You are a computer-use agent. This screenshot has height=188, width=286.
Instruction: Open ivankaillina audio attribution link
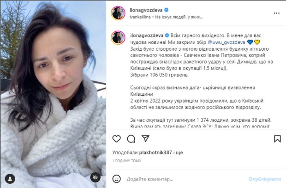pyautogui.click(x=140, y=17)
